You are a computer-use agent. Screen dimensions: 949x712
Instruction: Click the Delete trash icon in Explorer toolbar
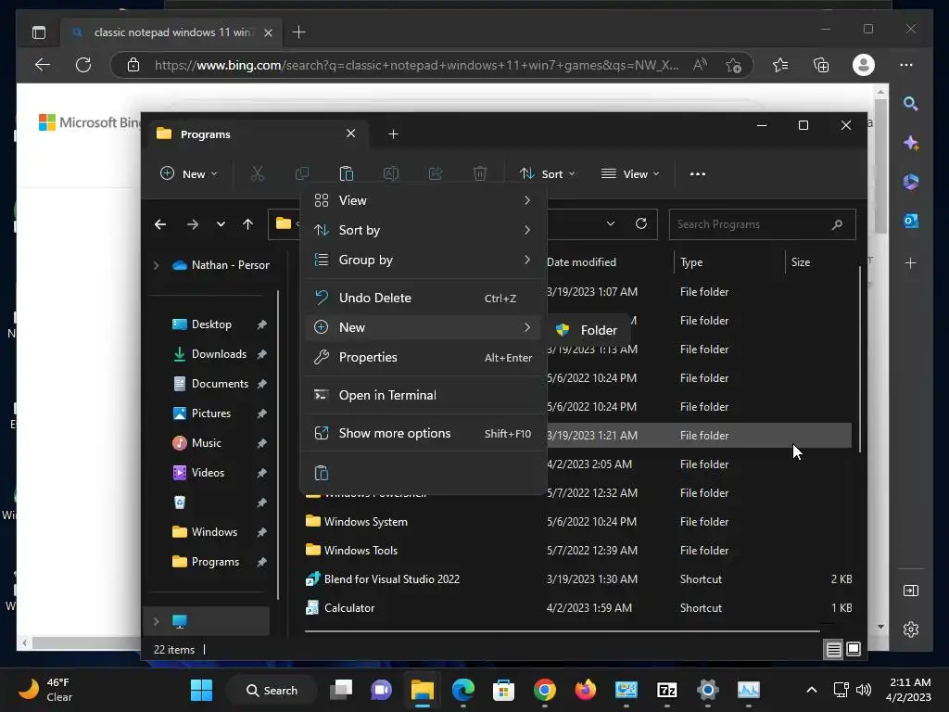[x=480, y=173]
